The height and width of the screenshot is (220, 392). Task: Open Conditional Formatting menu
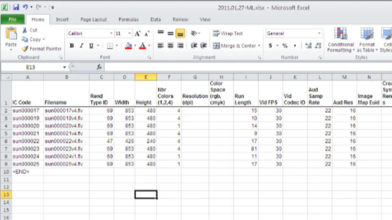click(x=340, y=40)
